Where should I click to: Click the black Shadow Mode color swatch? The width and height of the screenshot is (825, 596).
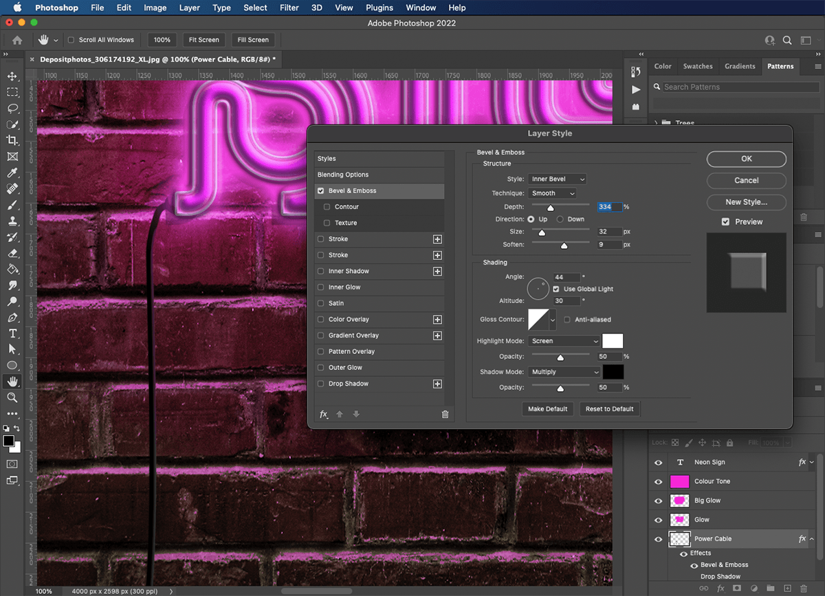(611, 371)
